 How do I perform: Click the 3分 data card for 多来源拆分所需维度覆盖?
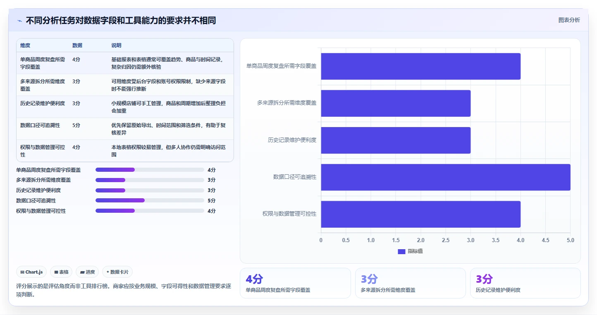411,283
